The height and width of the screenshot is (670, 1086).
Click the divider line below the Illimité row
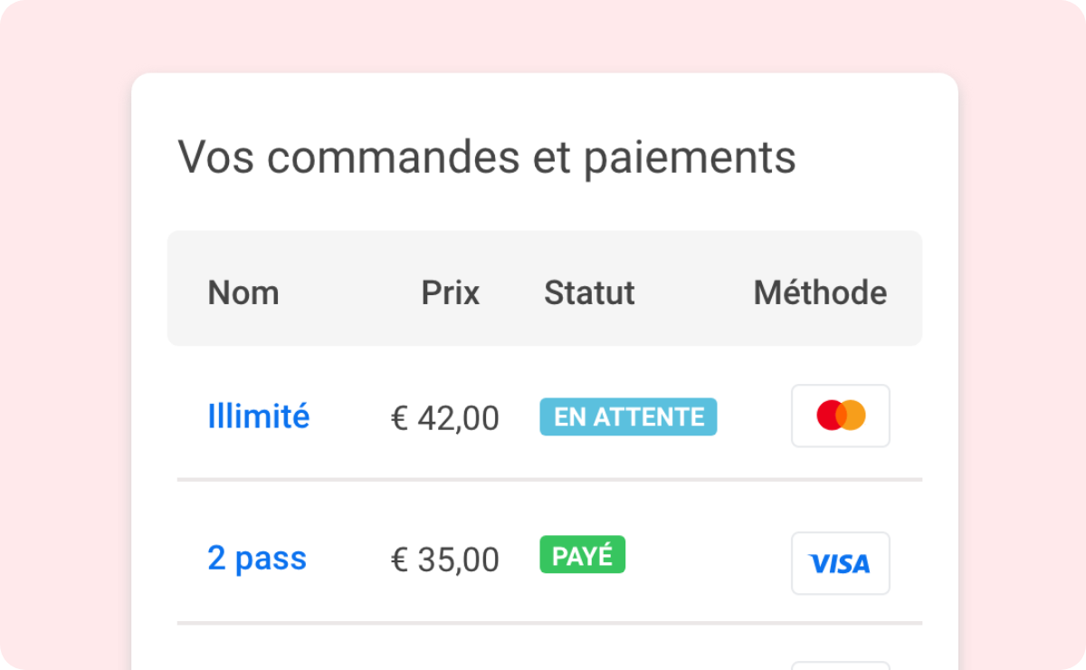(549, 479)
